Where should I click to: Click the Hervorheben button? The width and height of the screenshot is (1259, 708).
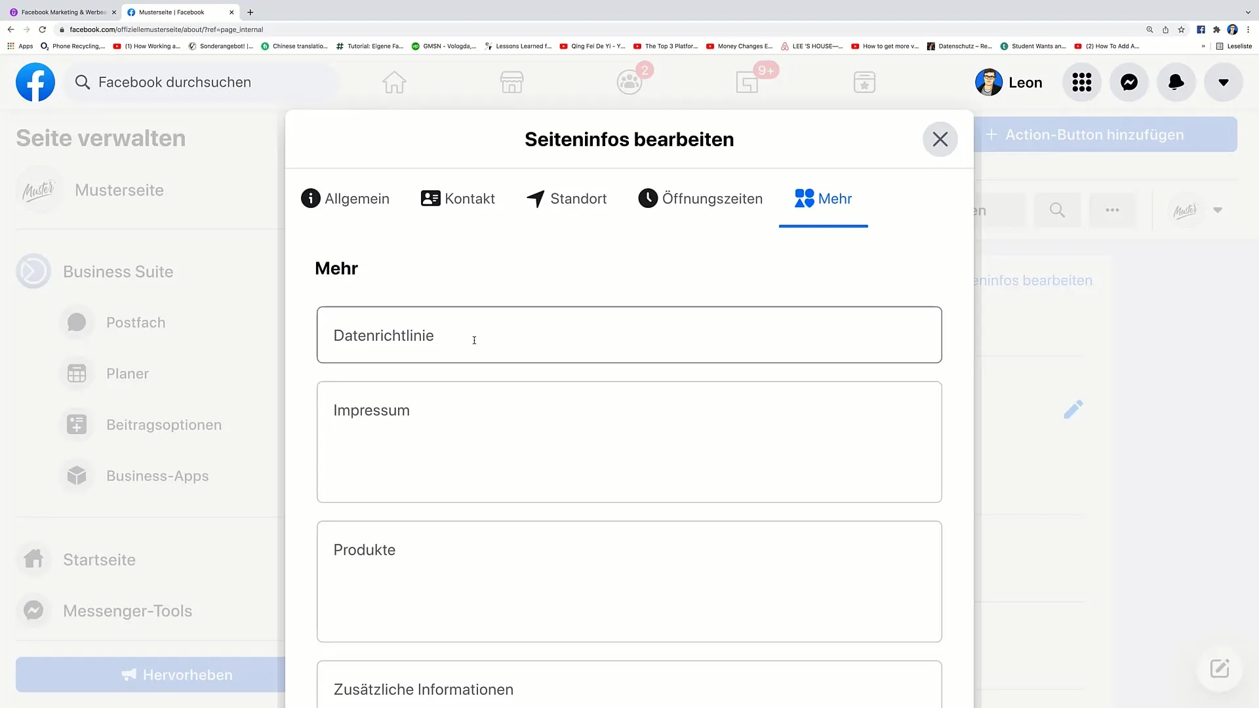[x=151, y=675]
